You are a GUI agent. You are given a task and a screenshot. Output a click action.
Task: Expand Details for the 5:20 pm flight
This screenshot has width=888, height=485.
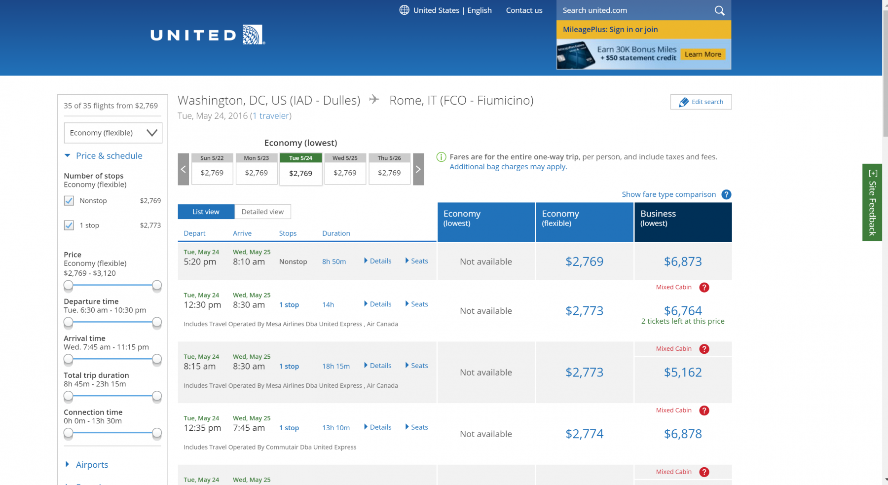[x=378, y=261]
